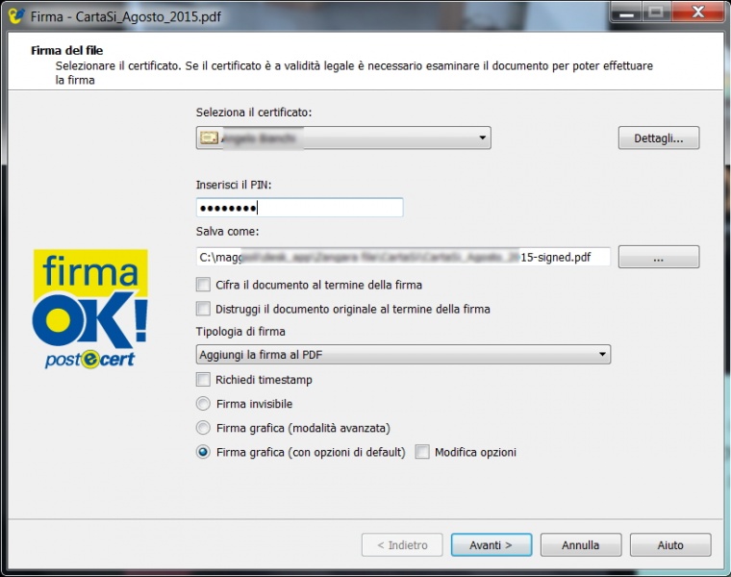The height and width of the screenshot is (577, 731).
Task: Check the Modifica opzioni checkbox
Action: coord(422,452)
